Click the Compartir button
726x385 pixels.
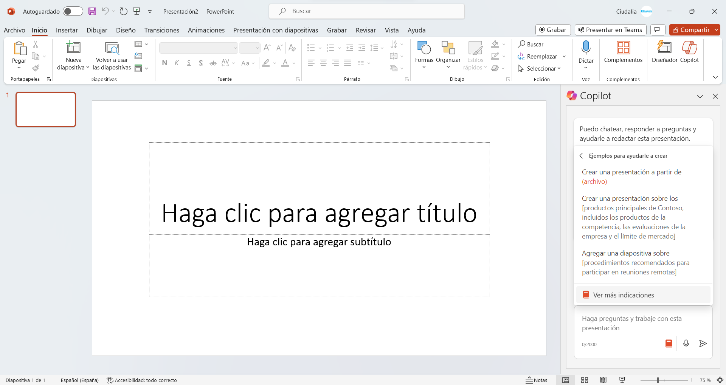(691, 30)
